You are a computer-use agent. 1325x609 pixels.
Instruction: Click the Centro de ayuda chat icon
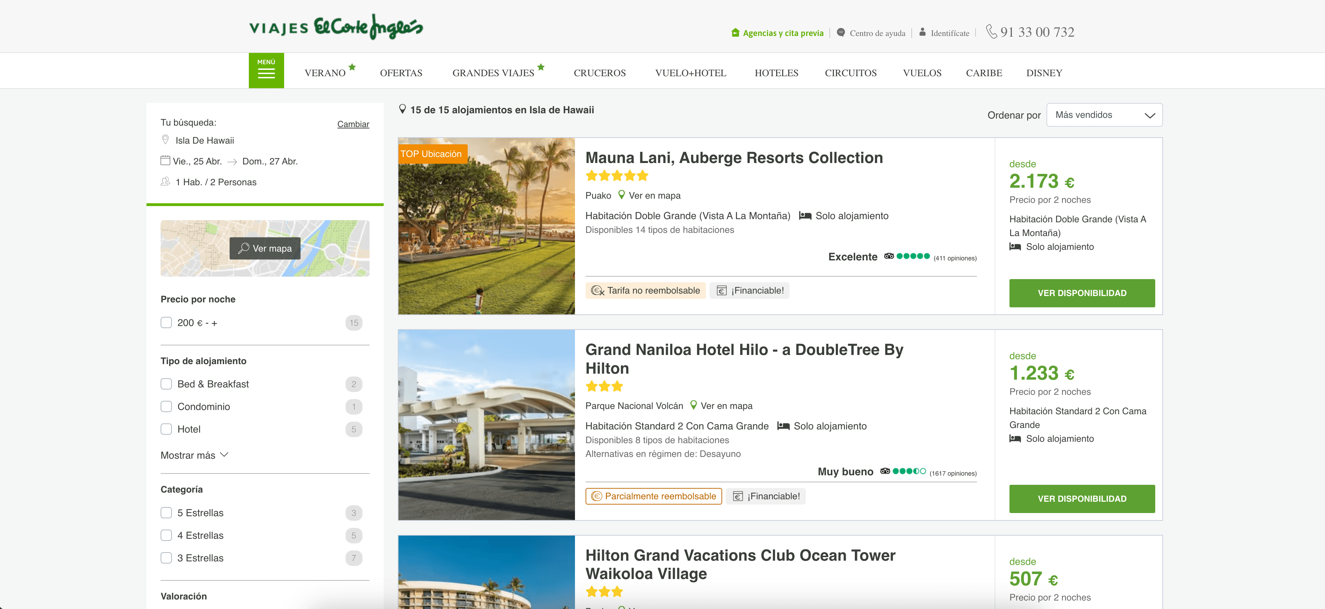(840, 32)
